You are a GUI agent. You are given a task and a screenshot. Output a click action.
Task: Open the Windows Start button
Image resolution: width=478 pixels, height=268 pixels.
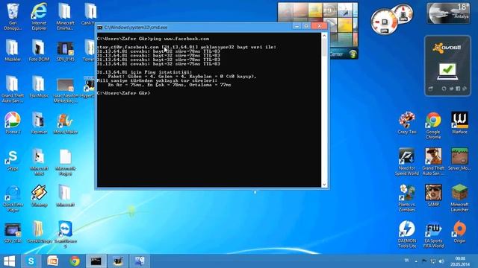point(10,261)
